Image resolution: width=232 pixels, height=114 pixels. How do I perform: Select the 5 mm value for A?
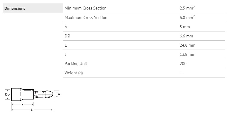click(x=185, y=27)
